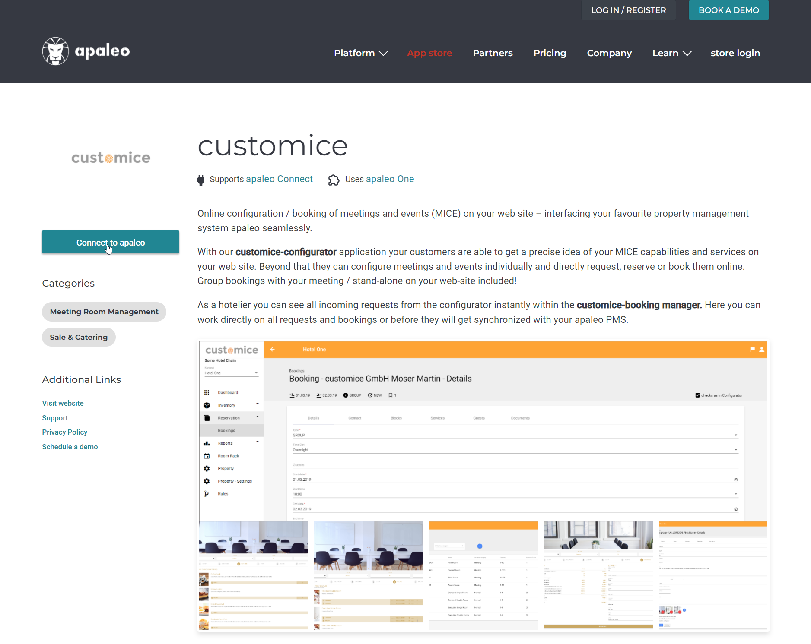Click the BOOK A DEMO button
The height and width of the screenshot is (644, 811).
tap(729, 10)
